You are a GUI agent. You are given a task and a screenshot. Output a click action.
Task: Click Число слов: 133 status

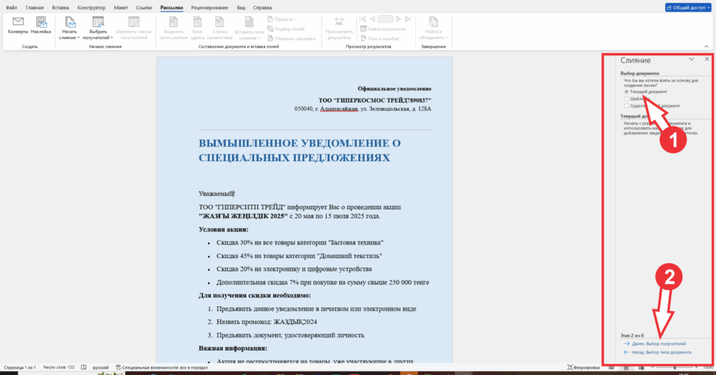pyautogui.click(x=59, y=367)
